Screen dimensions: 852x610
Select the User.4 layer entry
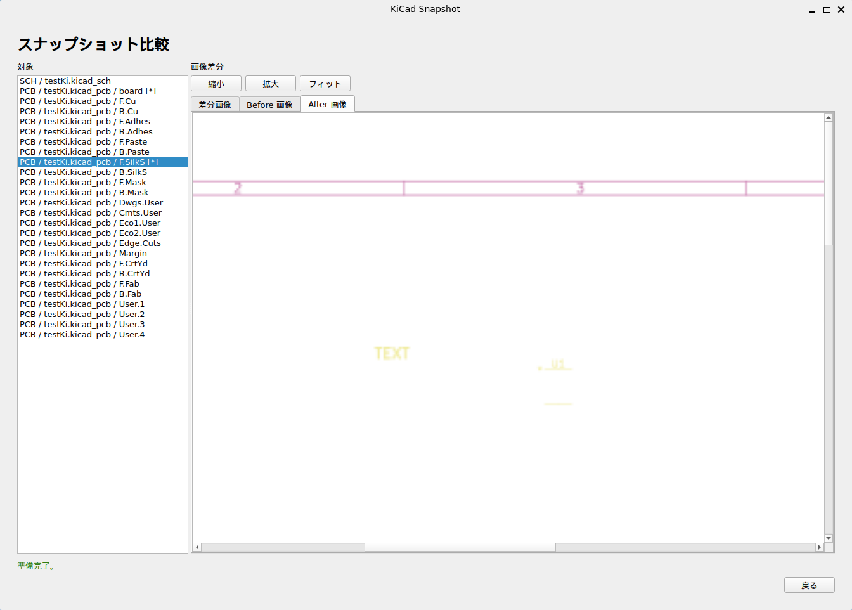pos(82,335)
